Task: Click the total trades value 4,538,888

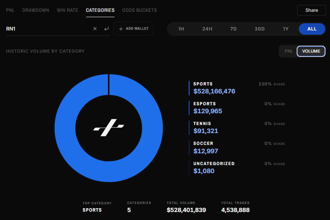Action: pyautogui.click(x=235, y=210)
